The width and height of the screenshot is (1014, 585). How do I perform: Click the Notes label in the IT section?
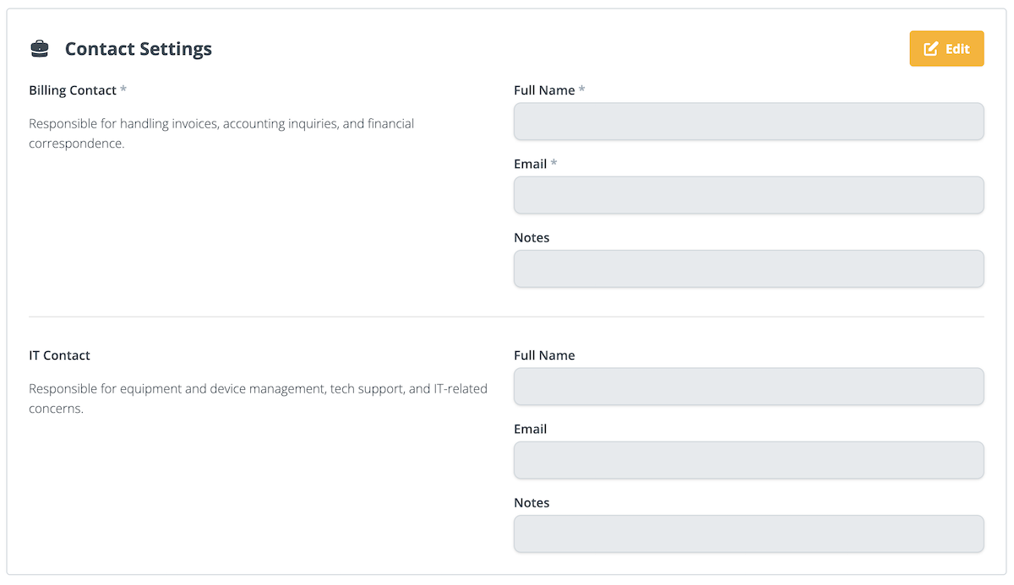point(532,502)
